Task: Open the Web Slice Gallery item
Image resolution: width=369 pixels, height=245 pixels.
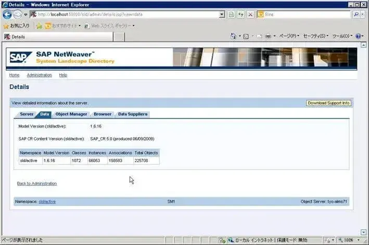Action: 109,25
